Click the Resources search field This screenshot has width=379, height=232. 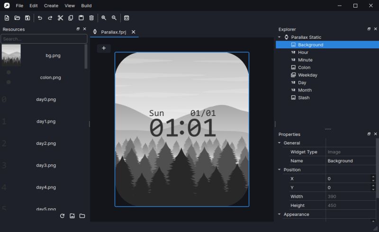pos(44,39)
